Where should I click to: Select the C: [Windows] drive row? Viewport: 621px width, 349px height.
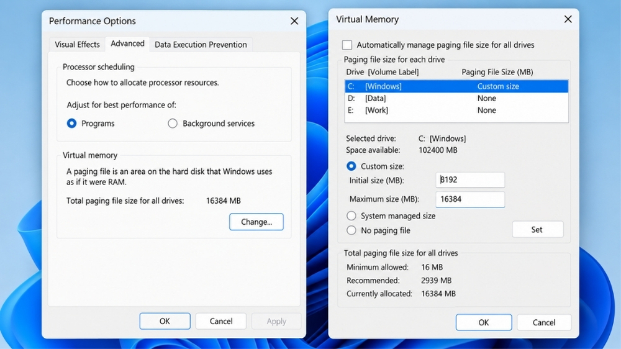point(456,86)
